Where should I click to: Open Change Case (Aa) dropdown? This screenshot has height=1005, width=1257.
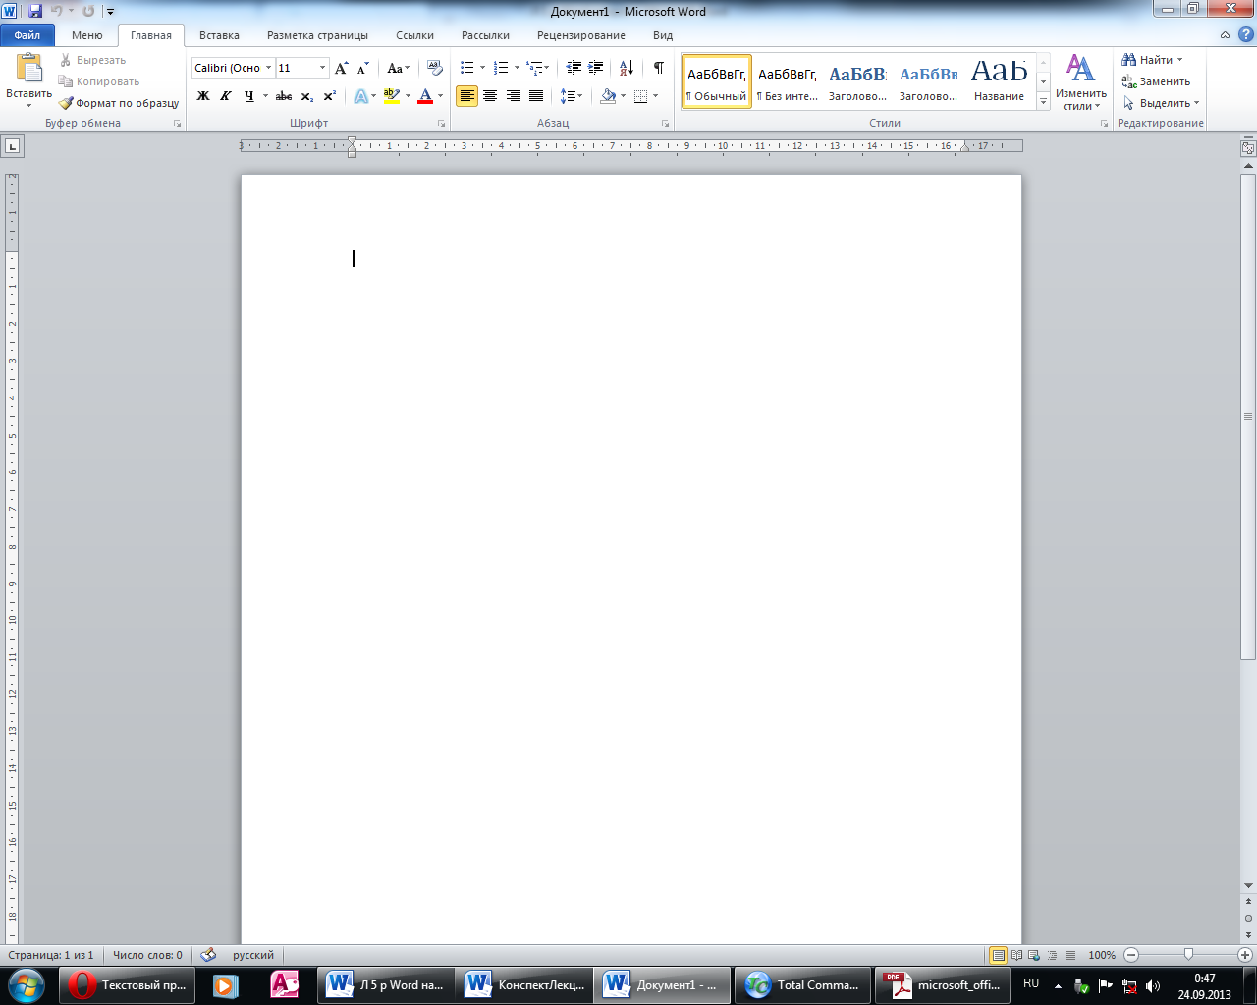[x=399, y=68]
